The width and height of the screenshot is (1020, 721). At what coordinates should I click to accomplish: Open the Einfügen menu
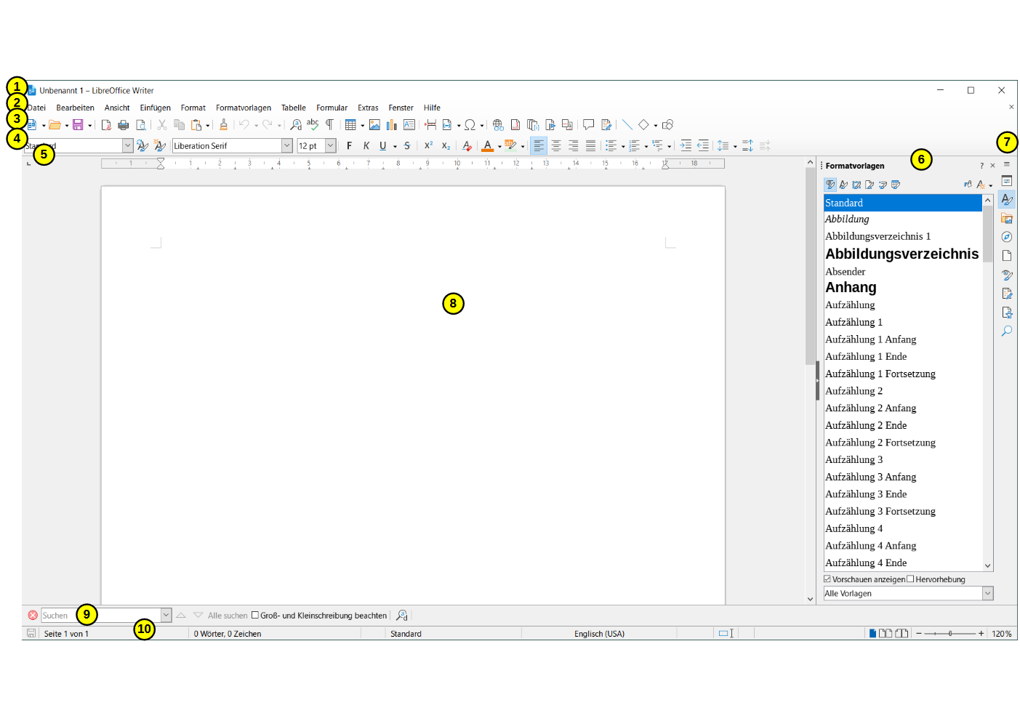[156, 108]
